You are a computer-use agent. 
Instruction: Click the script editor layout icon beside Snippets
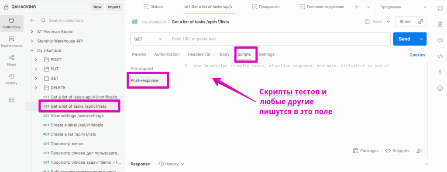419,151
